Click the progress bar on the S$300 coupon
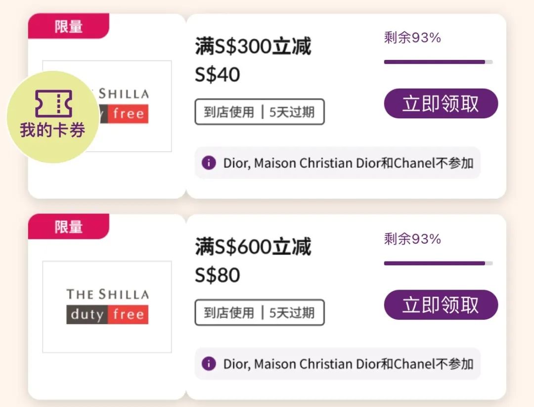Viewport: 534px width, 407px height. tap(438, 62)
